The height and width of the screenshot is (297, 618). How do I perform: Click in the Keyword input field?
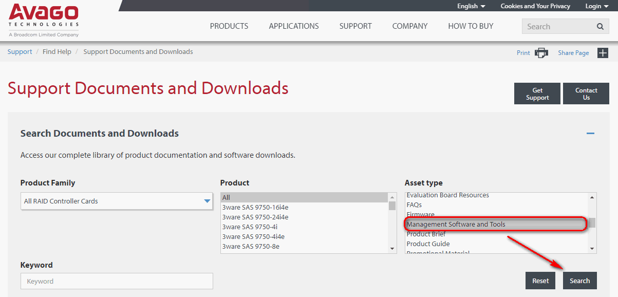point(117,281)
